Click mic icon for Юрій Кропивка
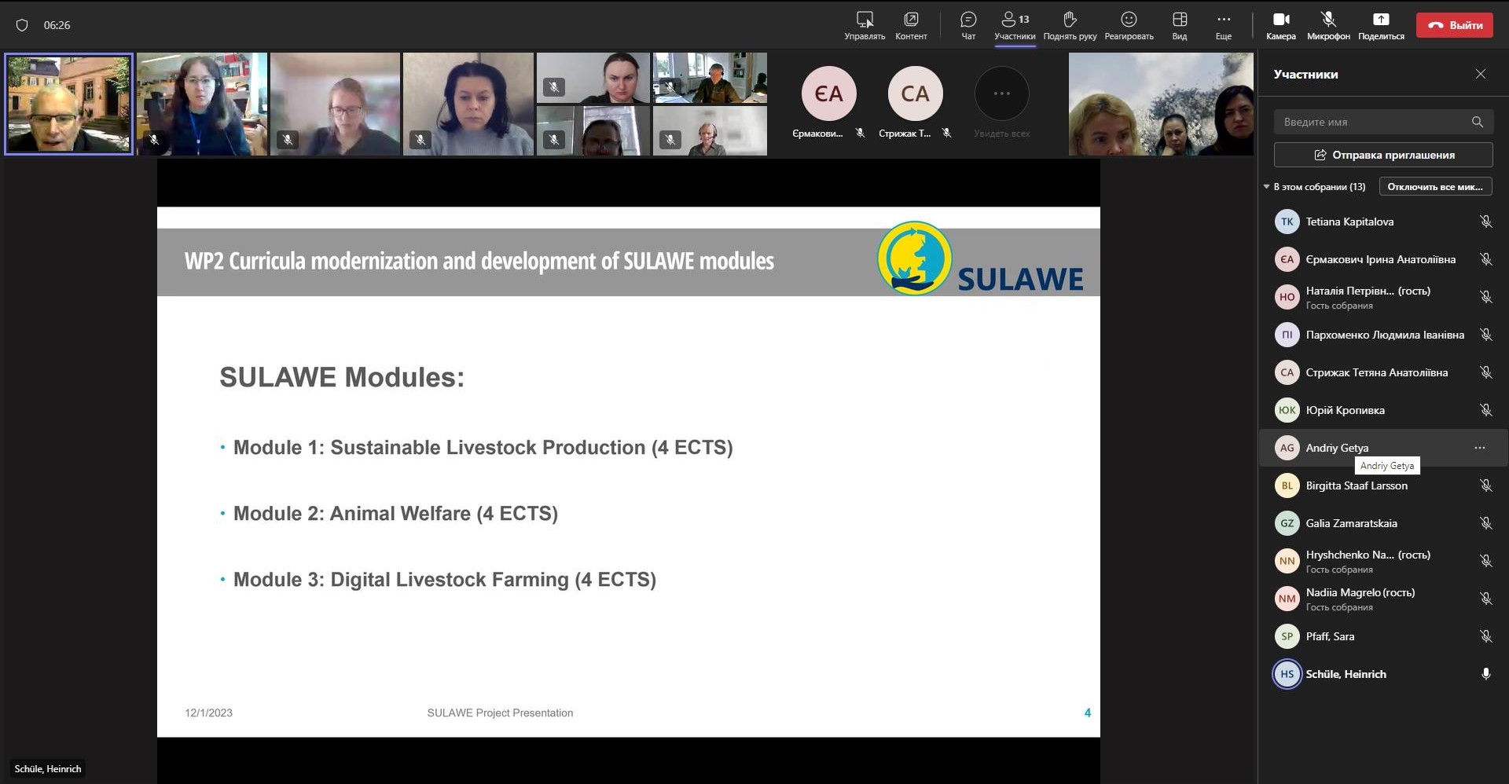The image size is (1509, 784). [x=1485, y=410]
